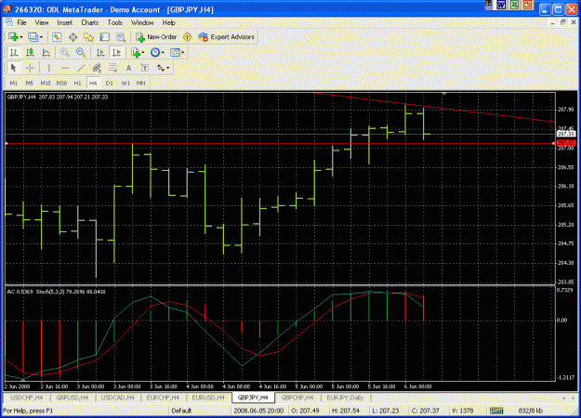Draw a vertical line
This screenshot has width=581, height=418.
[48, 68]
